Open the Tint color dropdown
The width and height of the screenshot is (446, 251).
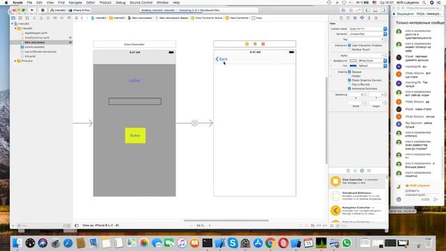coord(385,66)
